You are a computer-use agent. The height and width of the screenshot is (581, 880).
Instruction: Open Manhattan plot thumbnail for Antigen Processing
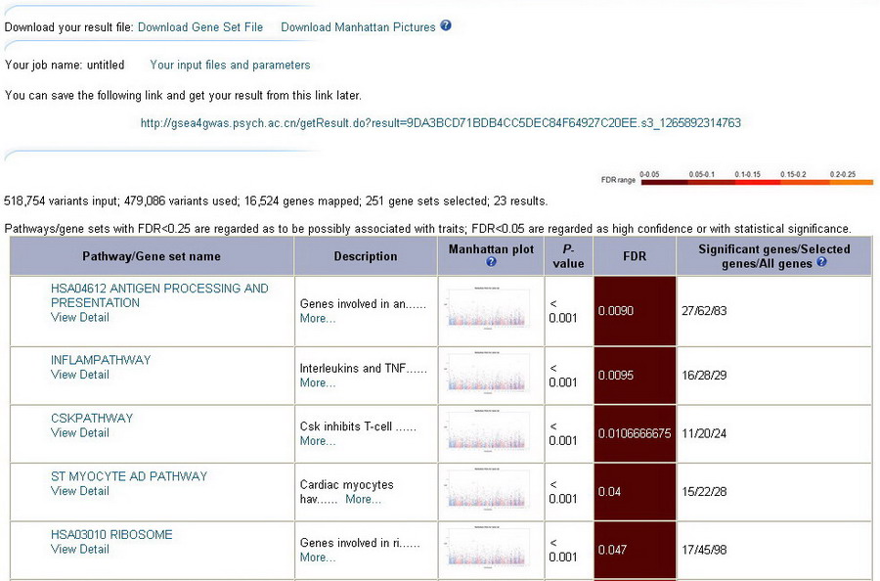(x=491, y=310)
